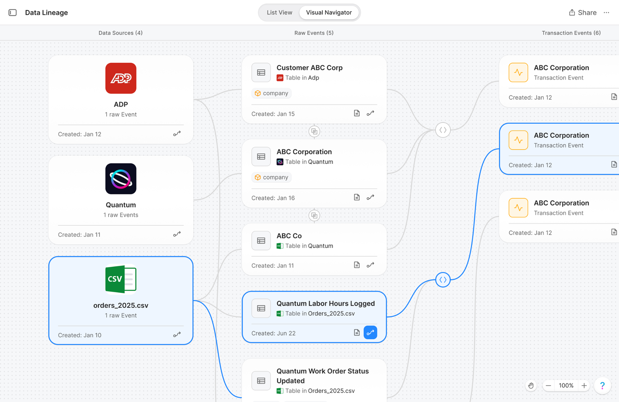This screenshot has width=619, height=402.
Task: Click "Table in Adp" label
Action: (x=302, y=78)
